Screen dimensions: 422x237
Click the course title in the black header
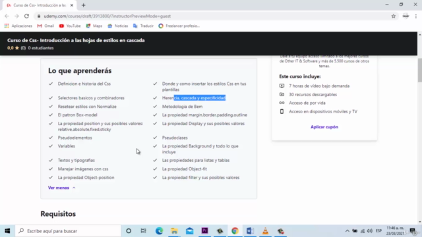(x=76, y=40)
